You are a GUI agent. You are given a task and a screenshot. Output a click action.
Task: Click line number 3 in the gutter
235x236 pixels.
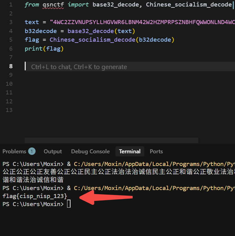pos(11,22)
